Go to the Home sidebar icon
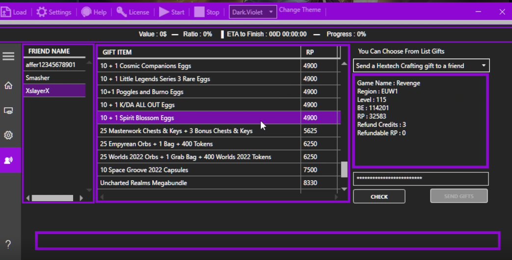The width and height of the screenshot is (512, 260). click(8, 85)
